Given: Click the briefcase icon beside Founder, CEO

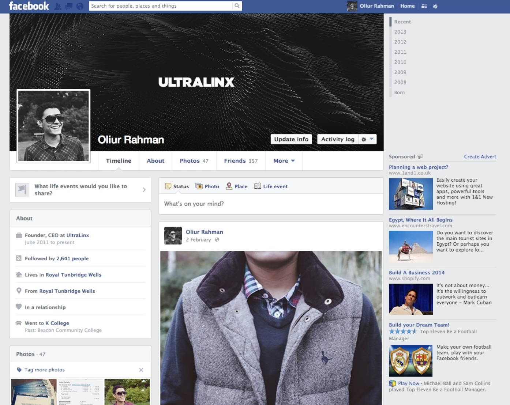Looking at the screenshot, I should click(19, 235).
